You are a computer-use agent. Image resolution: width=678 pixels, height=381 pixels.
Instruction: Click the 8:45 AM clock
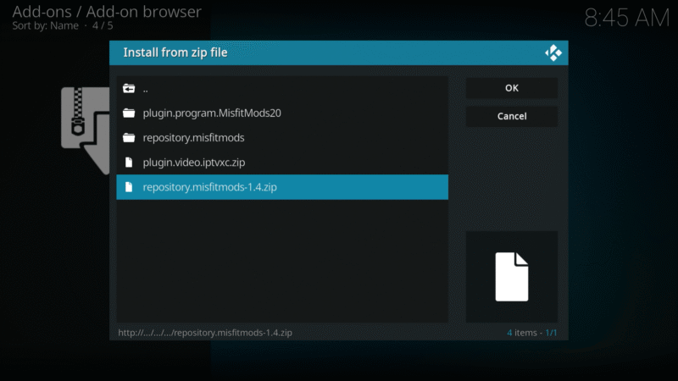click(626, 18)
